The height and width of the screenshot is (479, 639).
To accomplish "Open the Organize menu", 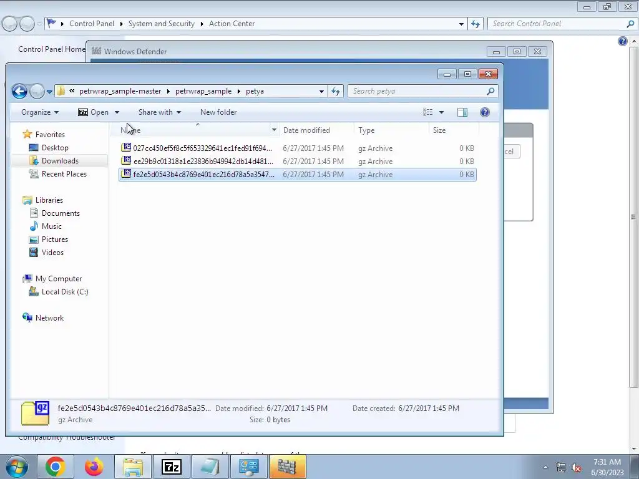I will [x=40, y=112].
